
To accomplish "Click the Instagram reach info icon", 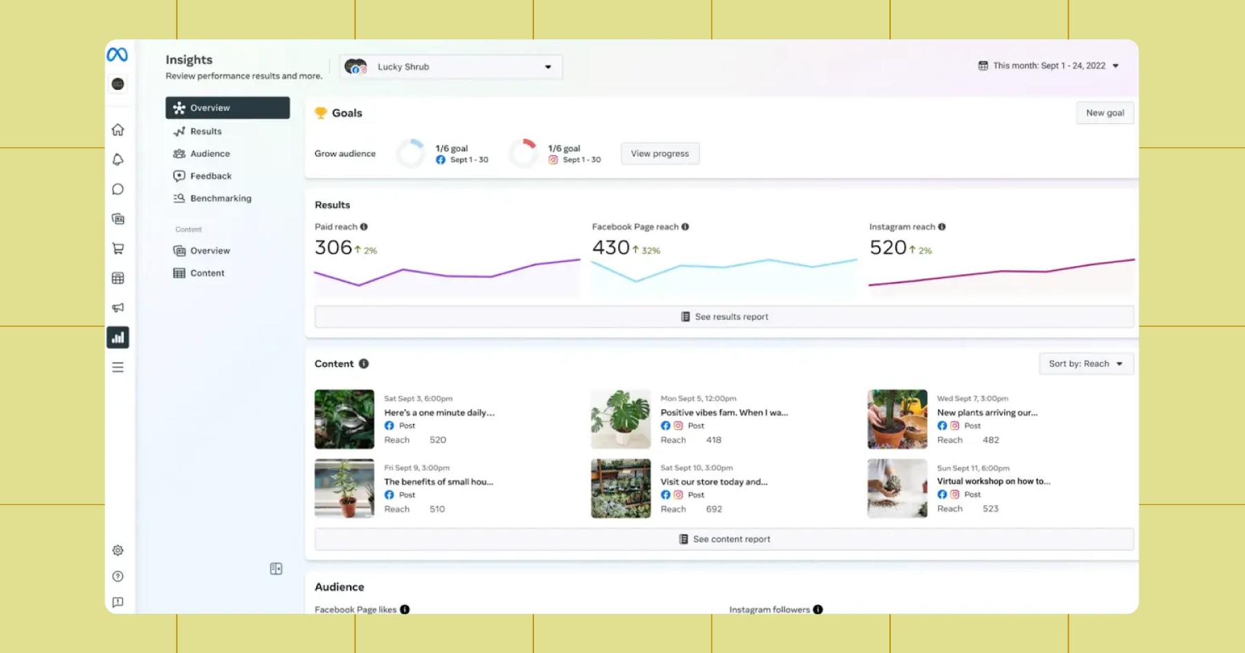I will 942,227.
